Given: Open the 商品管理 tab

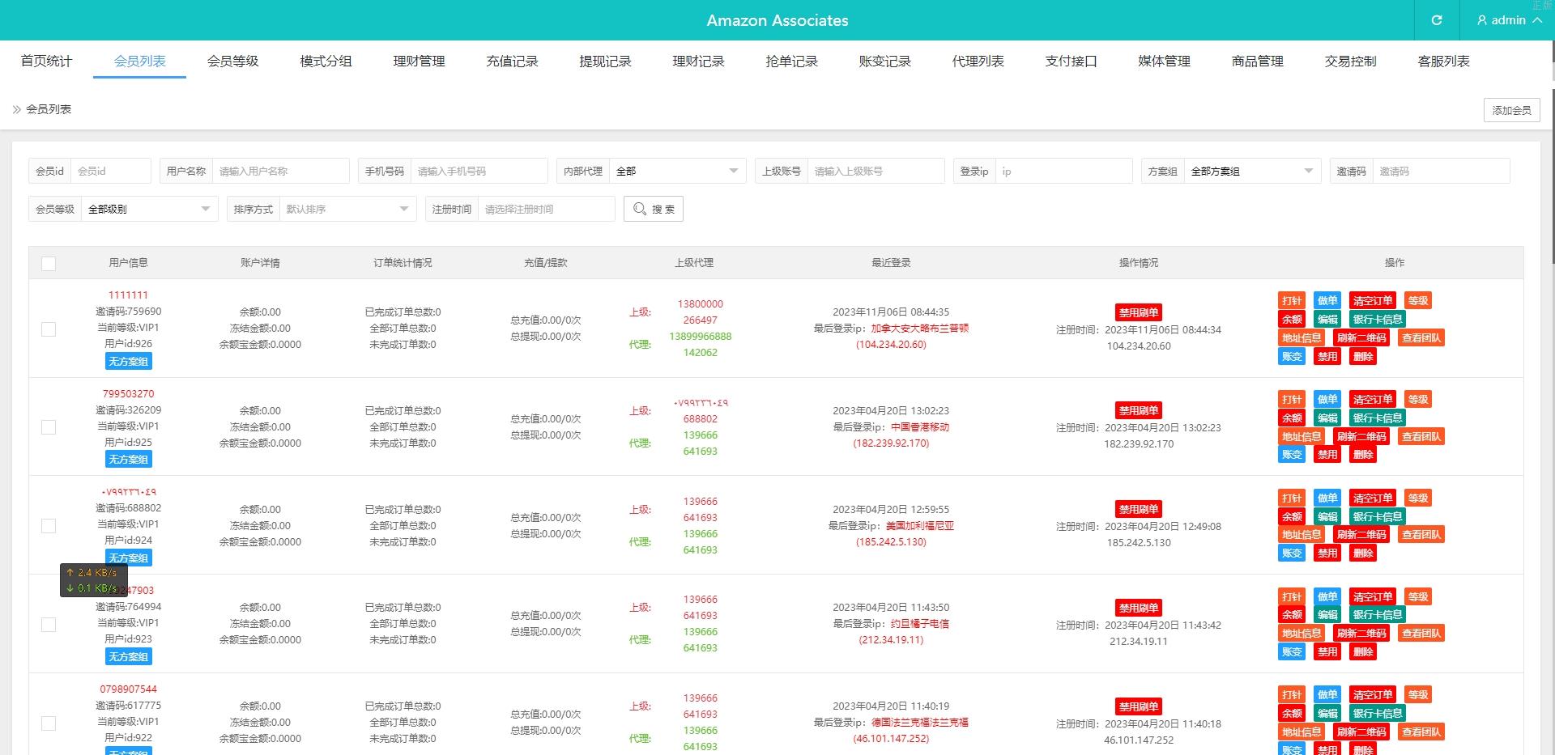Looking at the screenshot, I should pos(1257,62).
